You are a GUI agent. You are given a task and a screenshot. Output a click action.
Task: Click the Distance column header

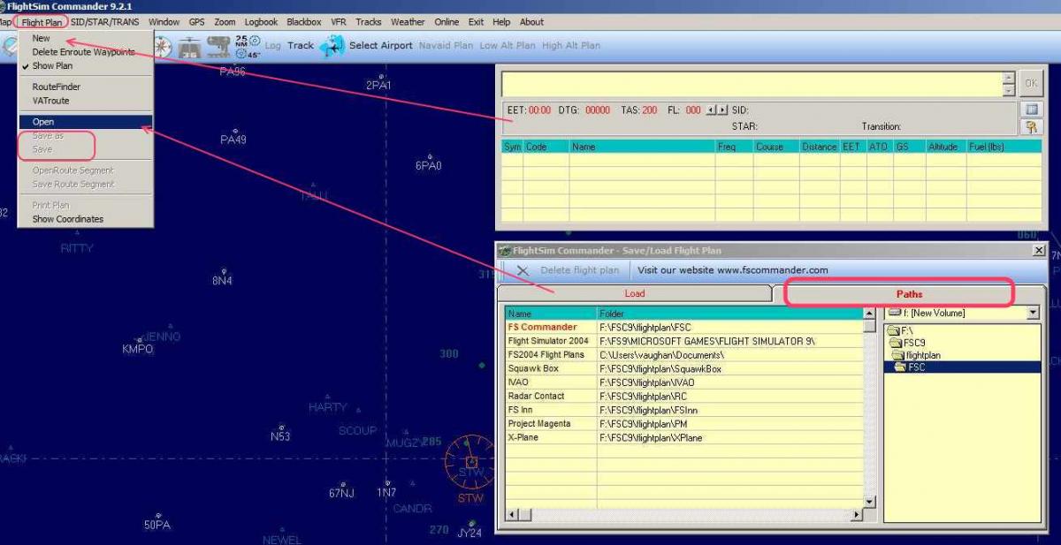coord(819,147)
